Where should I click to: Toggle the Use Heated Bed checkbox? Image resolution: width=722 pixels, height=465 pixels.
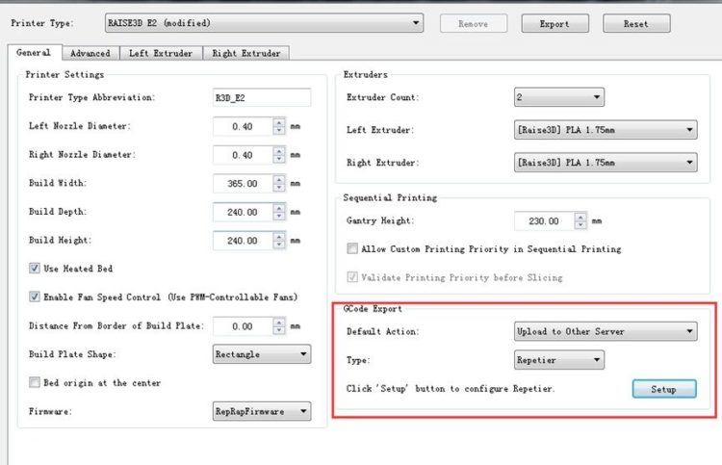pos(35,269)
